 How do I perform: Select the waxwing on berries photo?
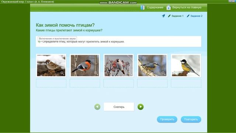(119, 66)
